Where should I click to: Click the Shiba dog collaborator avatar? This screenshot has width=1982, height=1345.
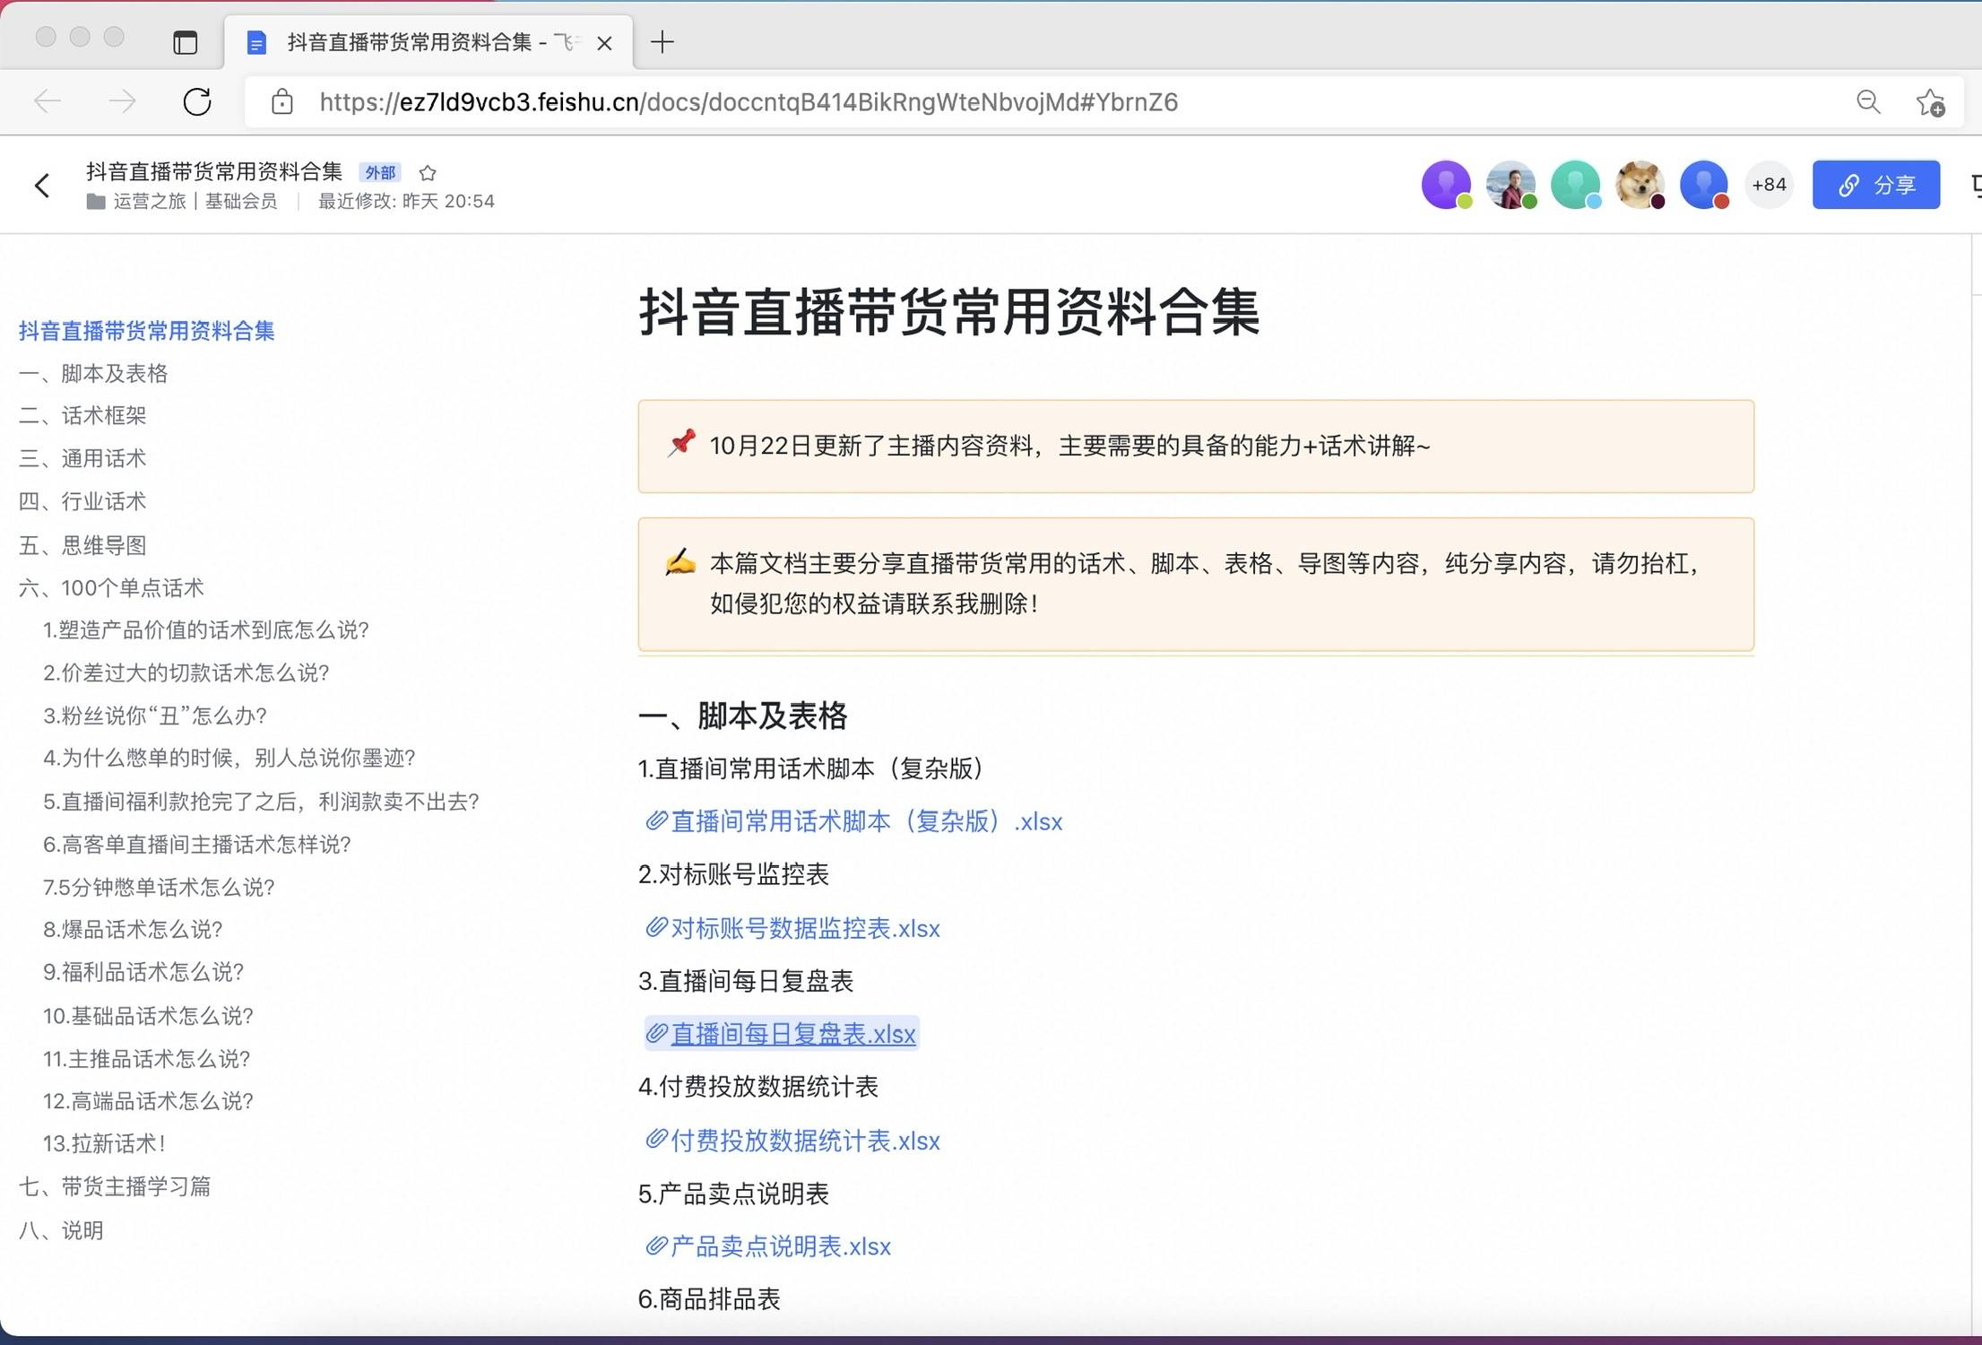1639,185
